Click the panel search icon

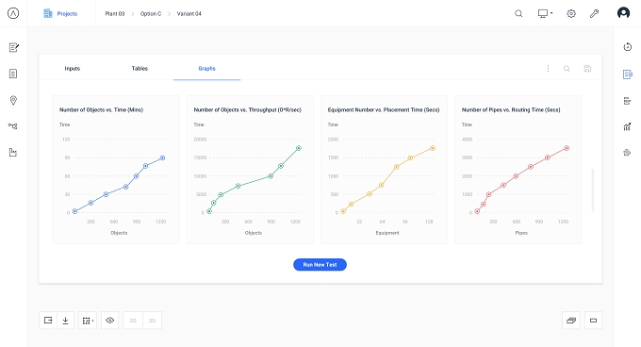[567, 68]
